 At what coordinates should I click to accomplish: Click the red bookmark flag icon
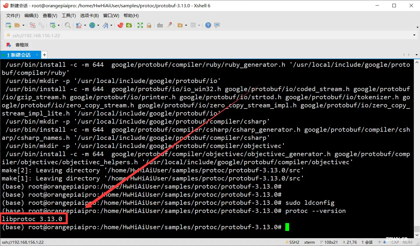[9, 45]
